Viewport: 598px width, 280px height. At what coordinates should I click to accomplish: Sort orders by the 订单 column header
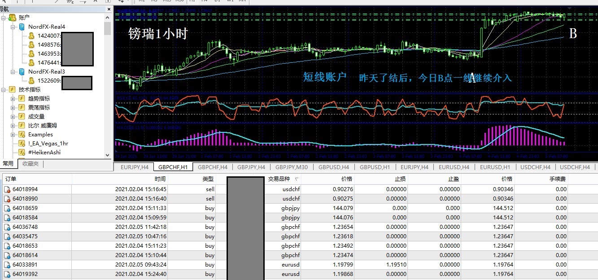(x=36, y=179)
